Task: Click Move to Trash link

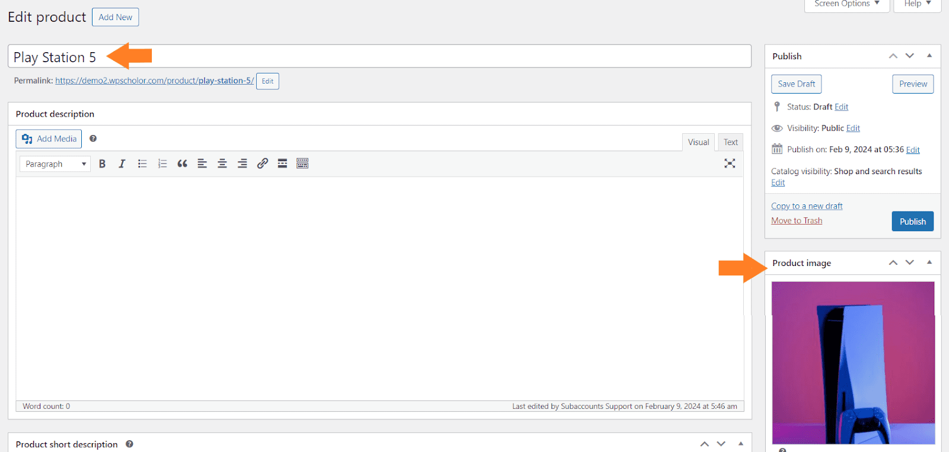Action: [797, 220]
